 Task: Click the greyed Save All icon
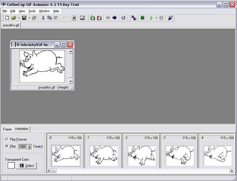click(34, 18)
